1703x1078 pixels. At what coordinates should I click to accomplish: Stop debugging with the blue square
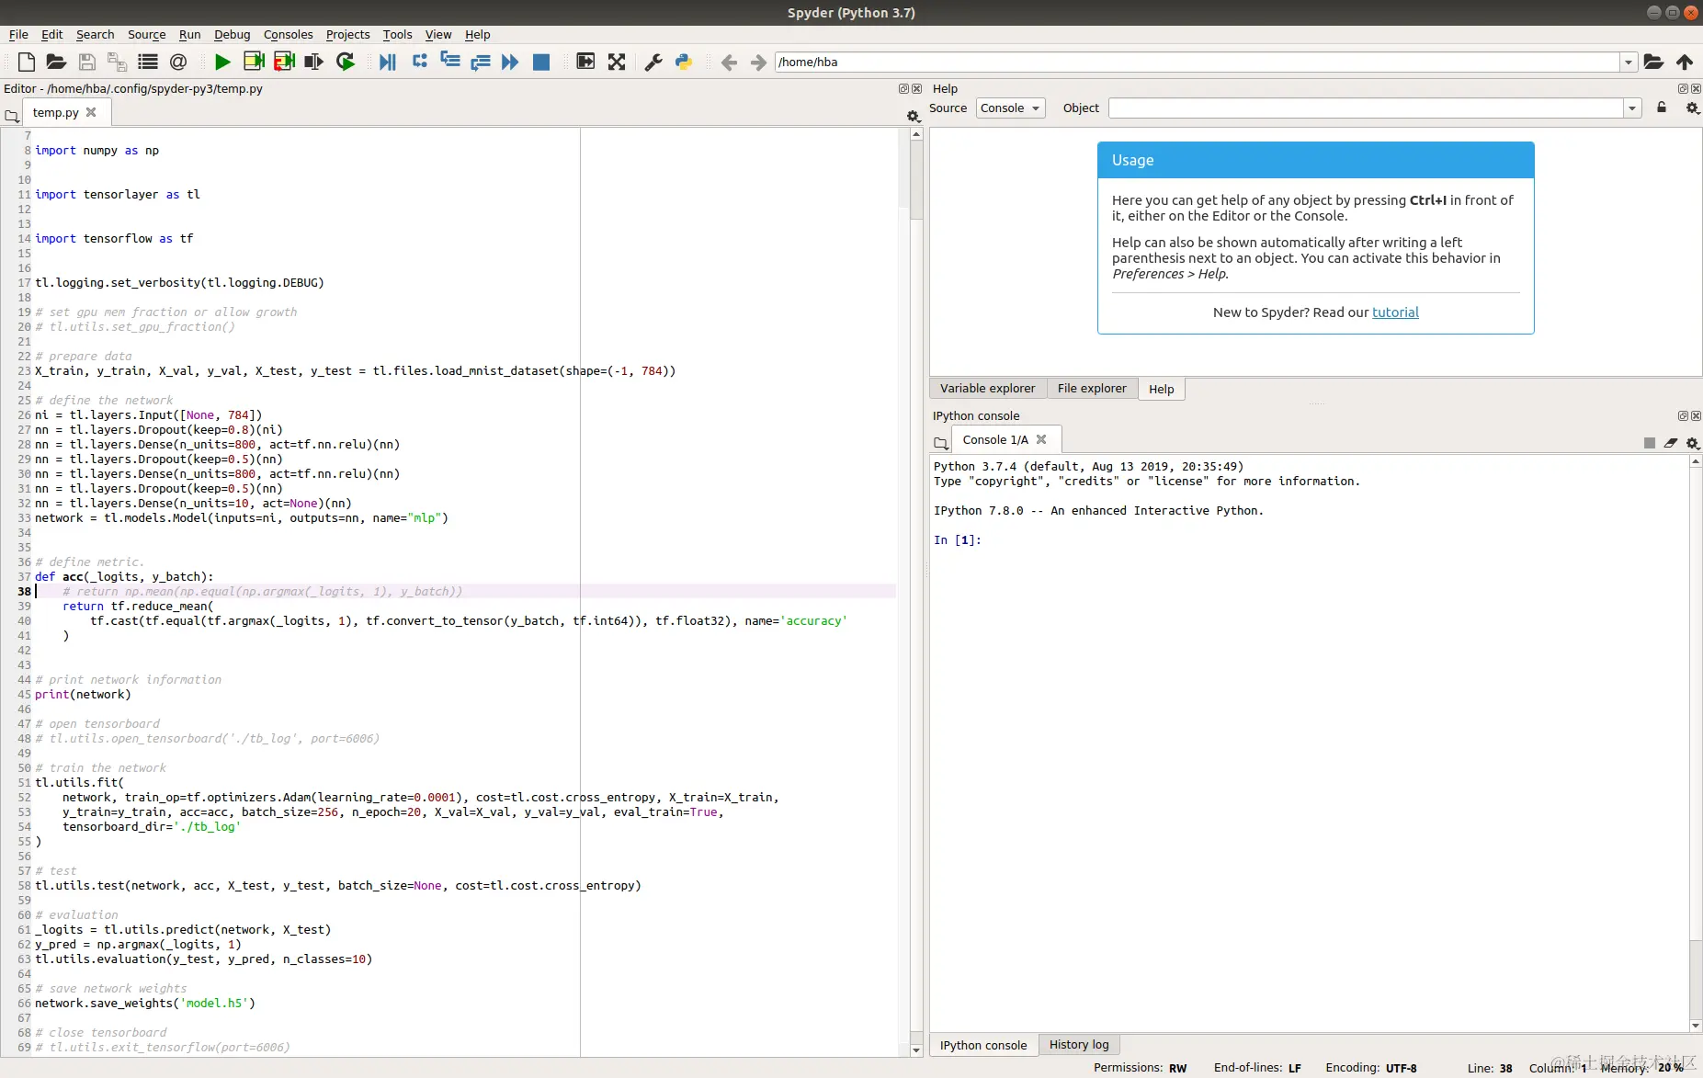click(x=541, y=62)
